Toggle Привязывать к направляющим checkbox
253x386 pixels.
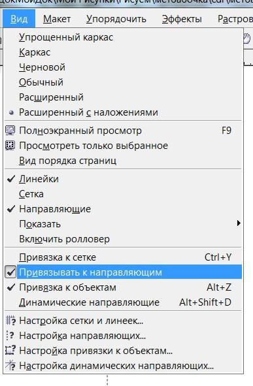tap(10, 272)
